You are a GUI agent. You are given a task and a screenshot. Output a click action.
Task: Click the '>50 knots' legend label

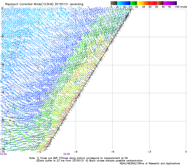181,7
